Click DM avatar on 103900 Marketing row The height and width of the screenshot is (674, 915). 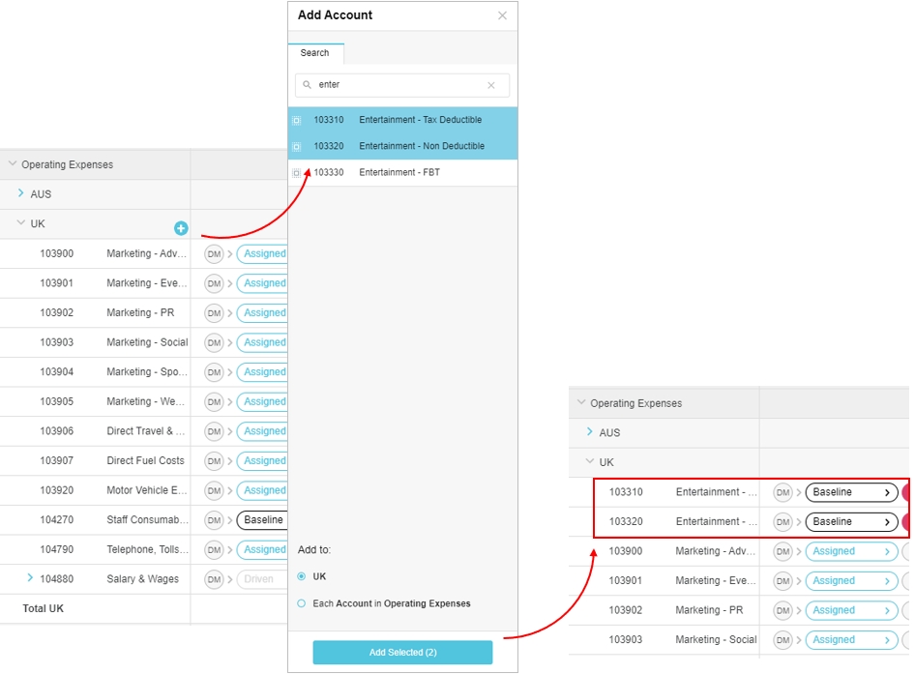pyautogui.click(x=214, y=254)
